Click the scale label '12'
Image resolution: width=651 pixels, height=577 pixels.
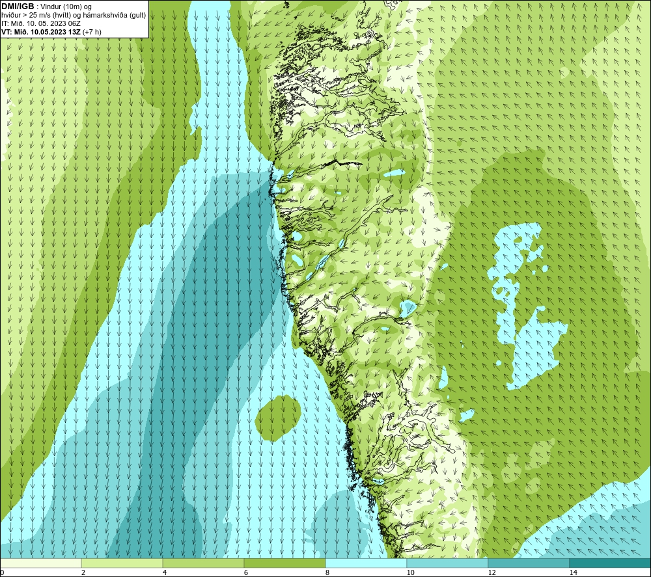(492, 573)
